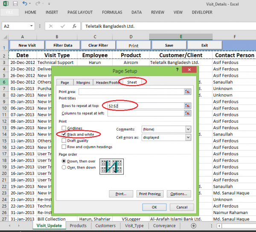The width and height of the screenshot is (256, 232).
Task: Click the Print area range selector icon
Action: pyautogui.click(x=187, y=92)
